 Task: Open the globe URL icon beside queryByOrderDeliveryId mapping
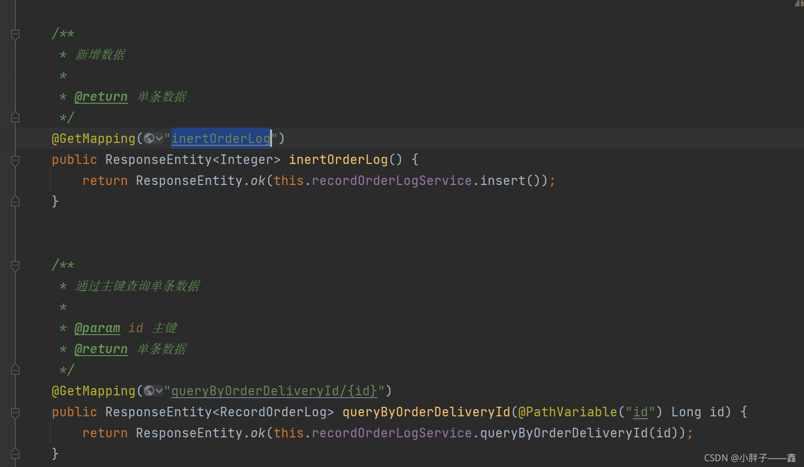[149, 391]
